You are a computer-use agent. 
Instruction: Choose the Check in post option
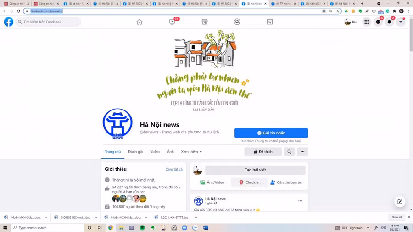249,182
